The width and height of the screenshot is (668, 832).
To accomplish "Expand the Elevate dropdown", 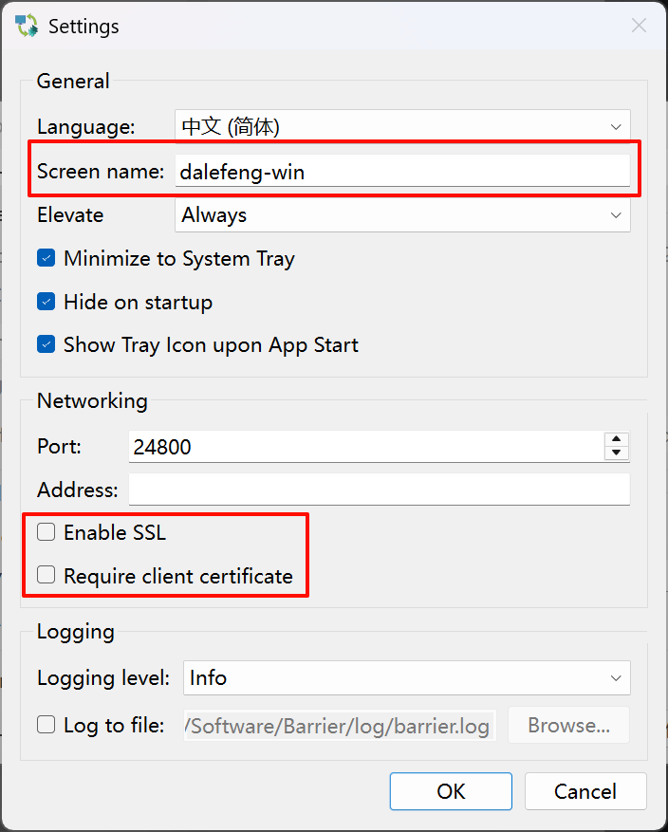I will click(x=402, y=215).
